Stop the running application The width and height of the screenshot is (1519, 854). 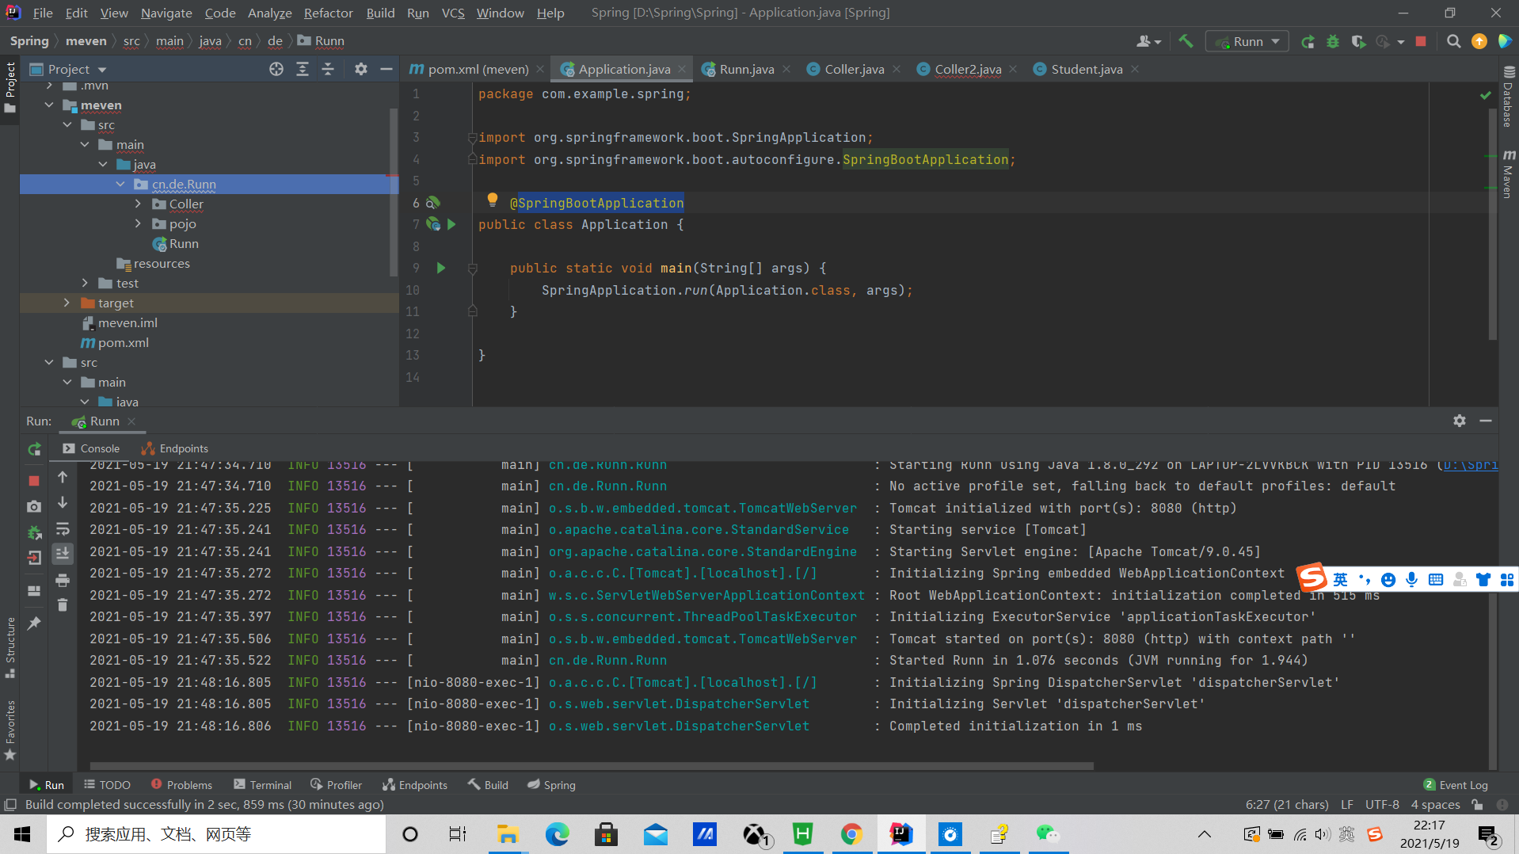coord(1420,40)
